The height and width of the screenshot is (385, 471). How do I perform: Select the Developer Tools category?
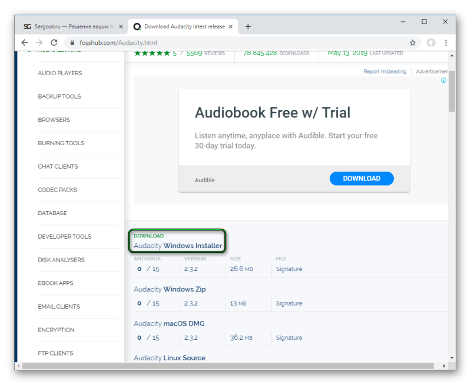(x=64, y=236)
